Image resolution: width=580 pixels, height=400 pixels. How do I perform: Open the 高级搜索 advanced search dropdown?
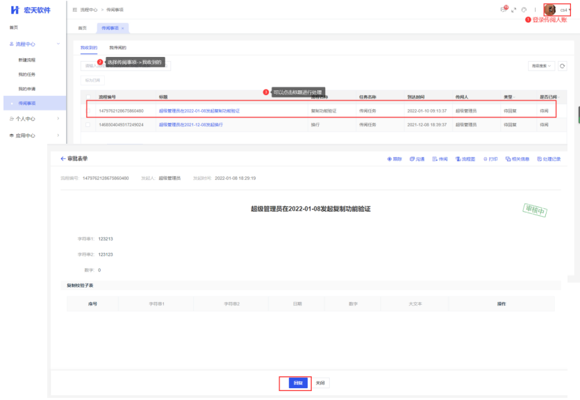[x=541, y=65]
